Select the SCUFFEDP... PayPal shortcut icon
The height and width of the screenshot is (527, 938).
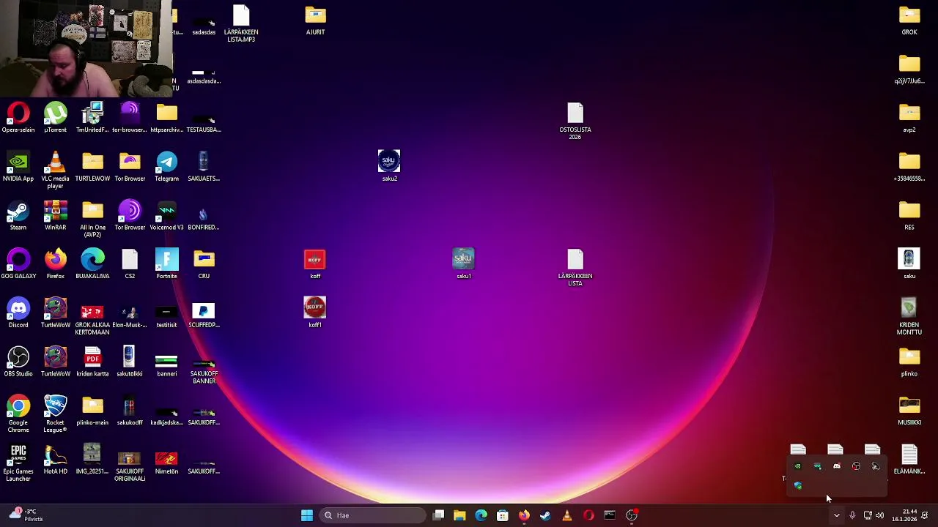coord(204,313)
